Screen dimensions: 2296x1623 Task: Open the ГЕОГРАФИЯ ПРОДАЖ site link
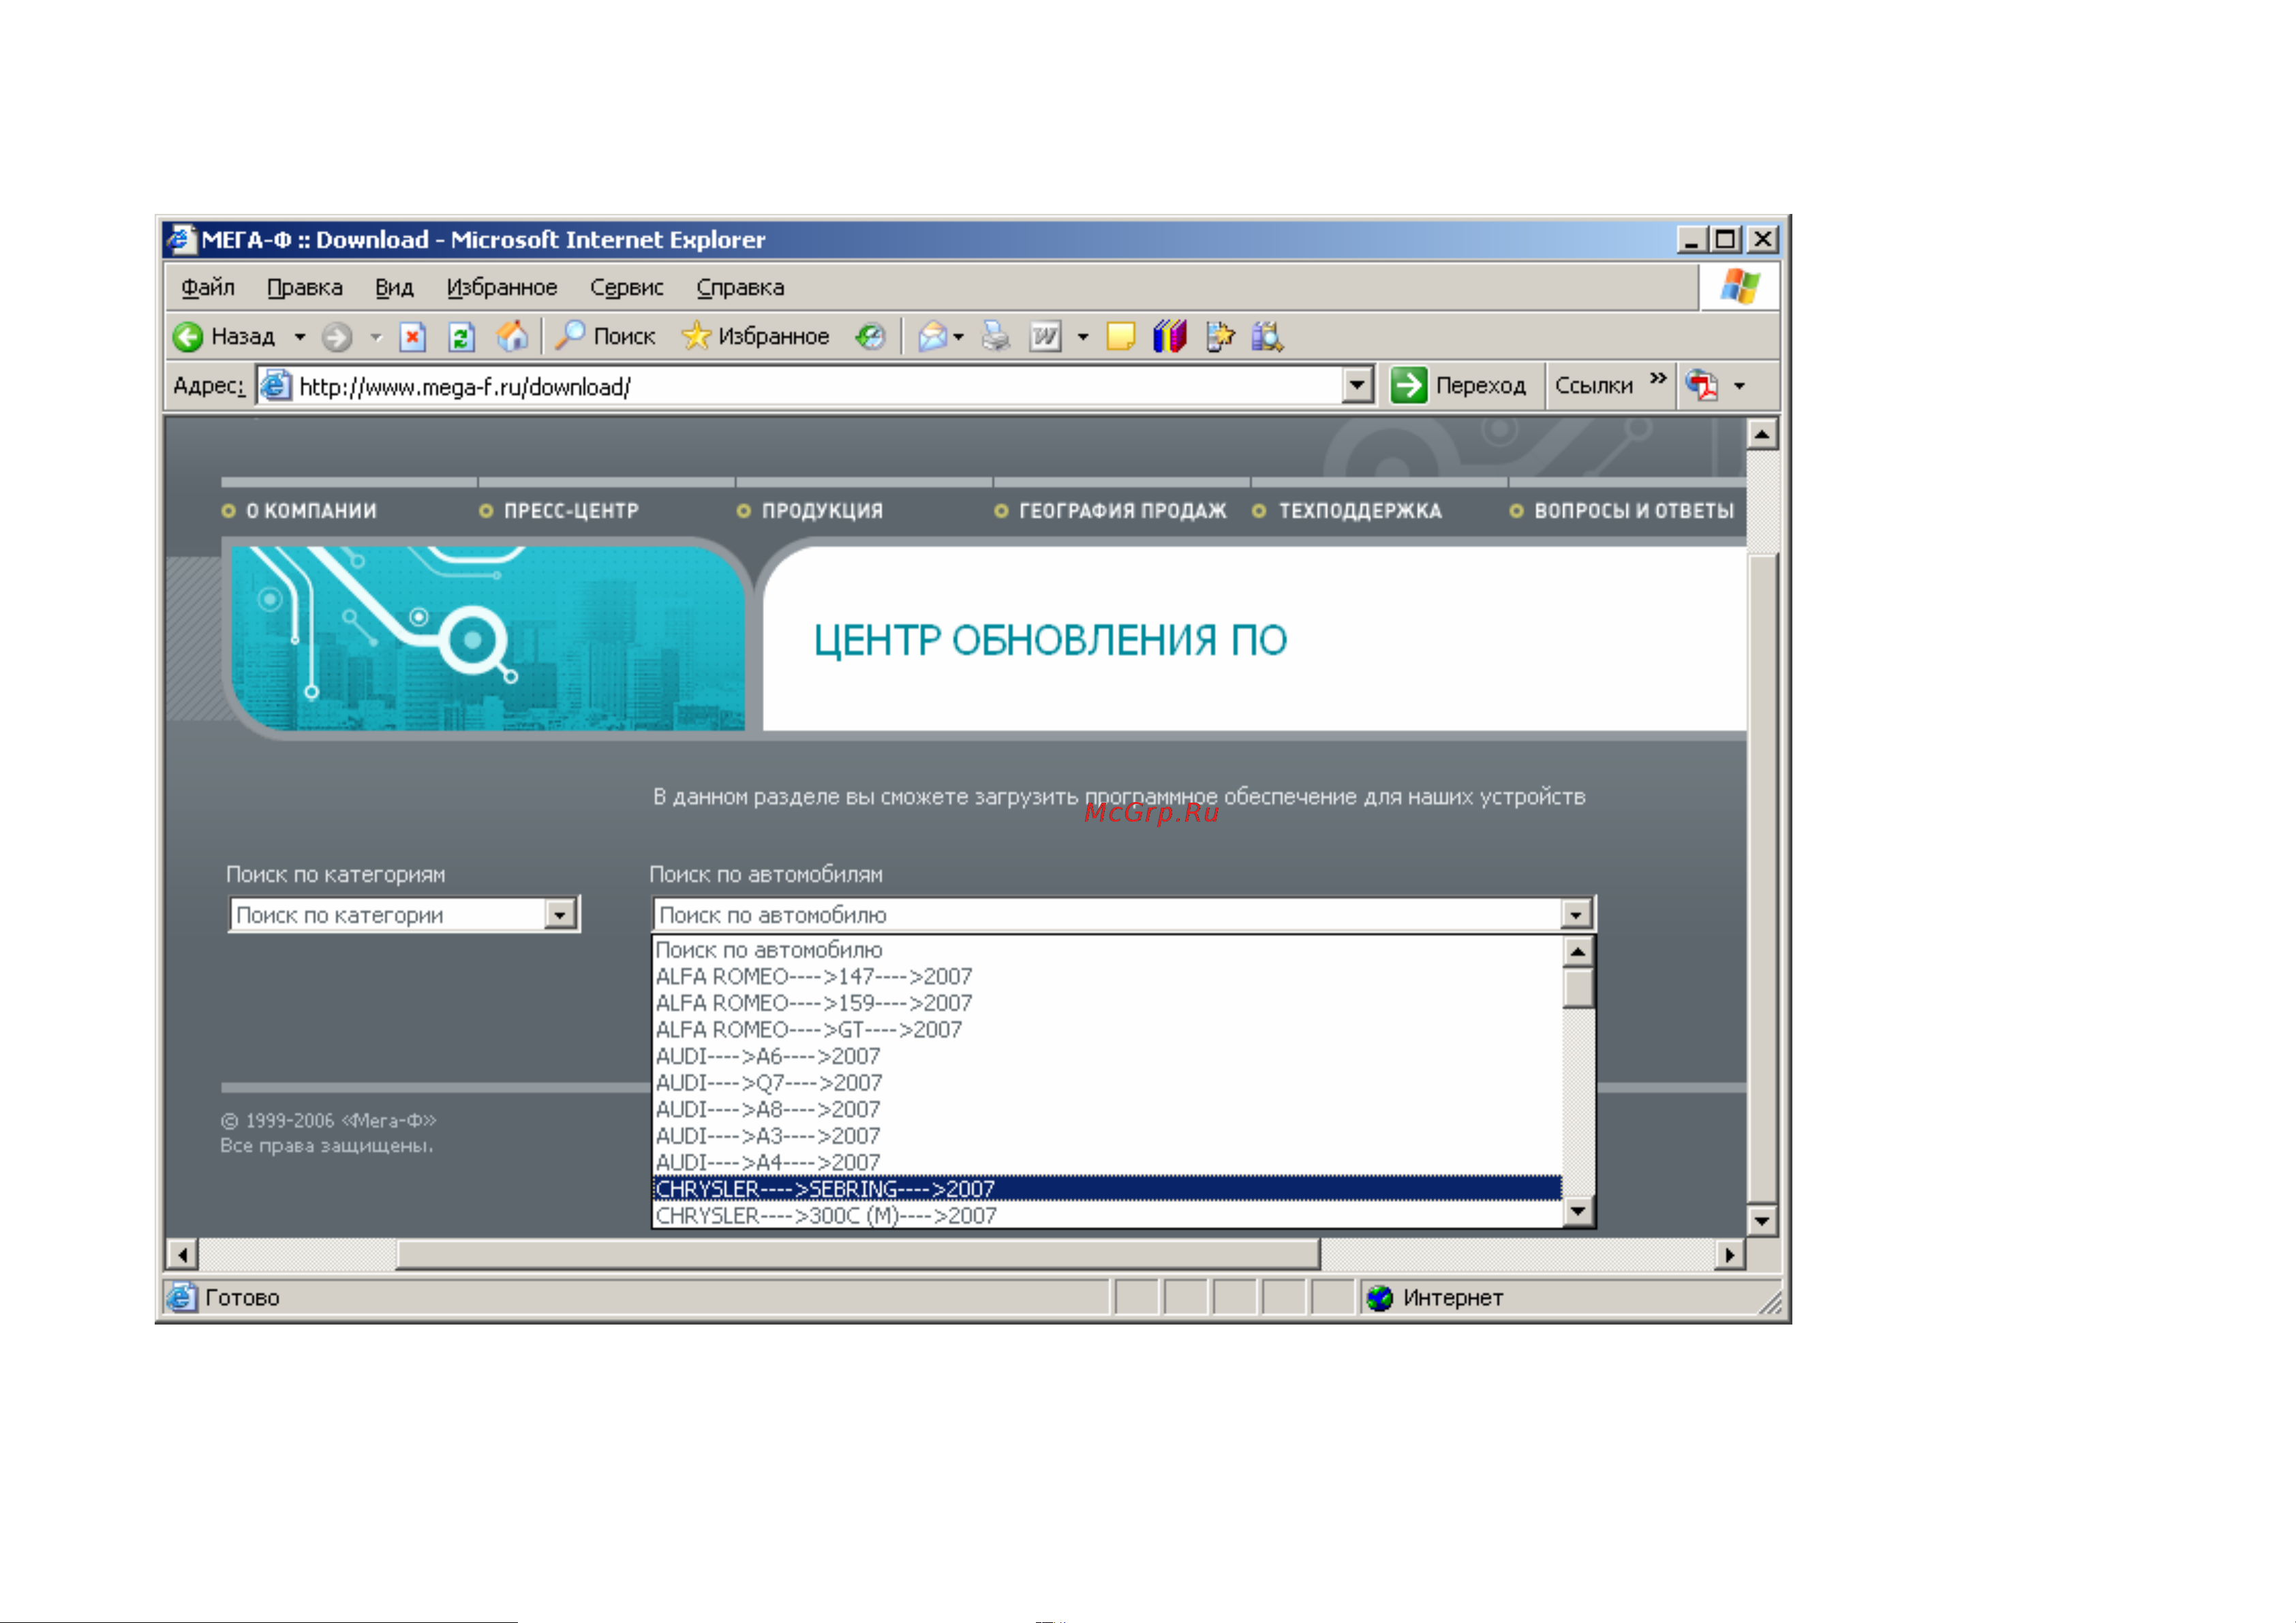1122,511
